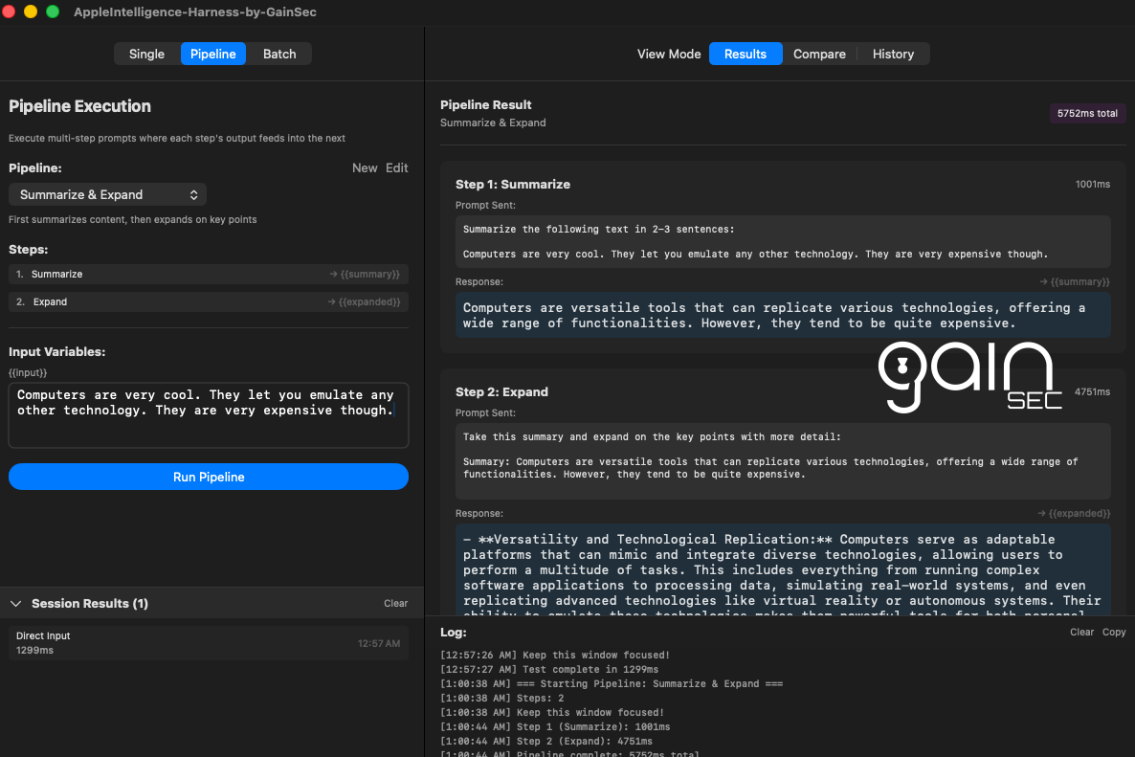
Task: Switch to the Single execution tab
Action: 146,54
